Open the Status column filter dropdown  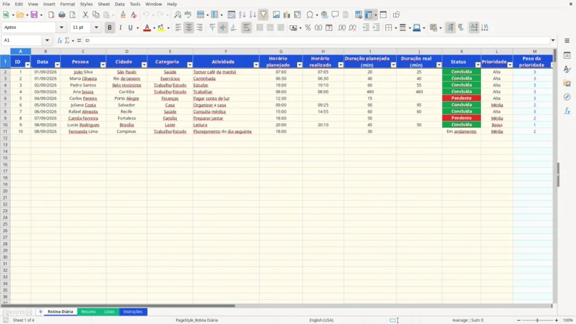point(478,65)
